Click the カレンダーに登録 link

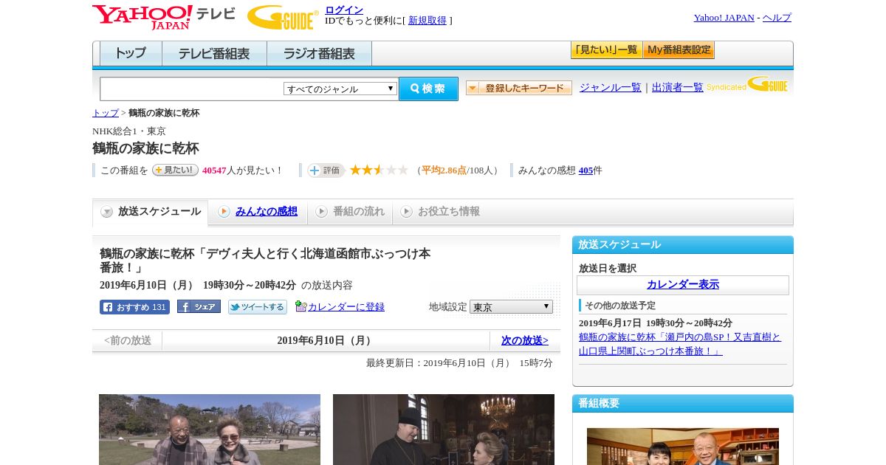[346, 307]
